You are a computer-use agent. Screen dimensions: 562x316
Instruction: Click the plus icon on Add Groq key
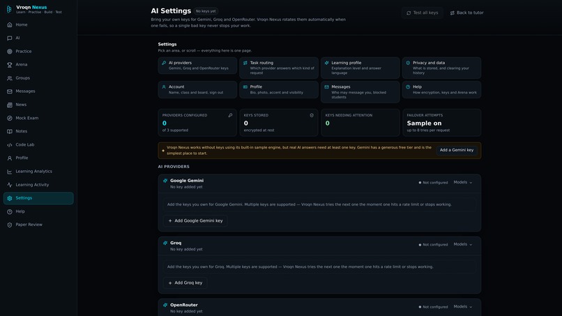tap(170, 283)
